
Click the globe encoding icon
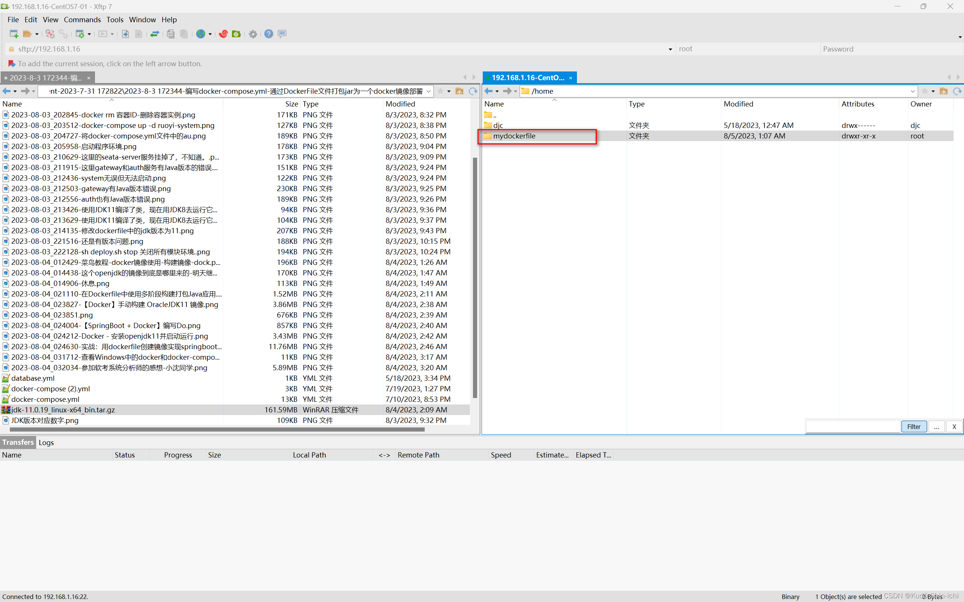pos(201,34)
